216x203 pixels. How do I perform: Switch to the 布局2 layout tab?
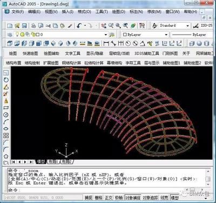66,162
